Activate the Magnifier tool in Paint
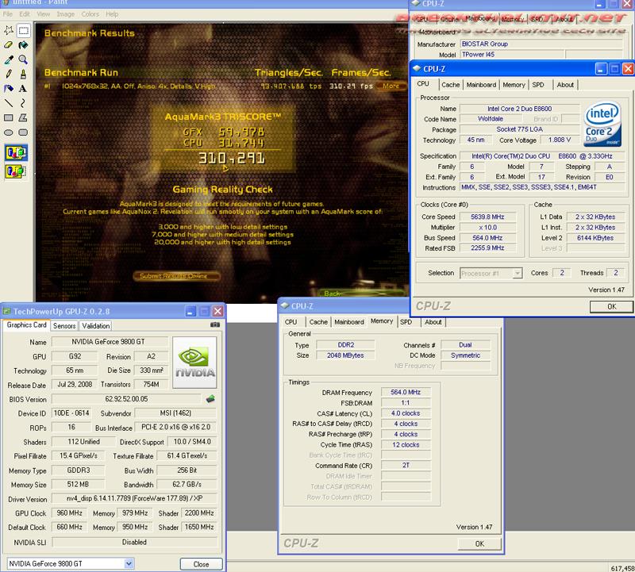Viewport: 635px width, 572px height. coord(23,60)
